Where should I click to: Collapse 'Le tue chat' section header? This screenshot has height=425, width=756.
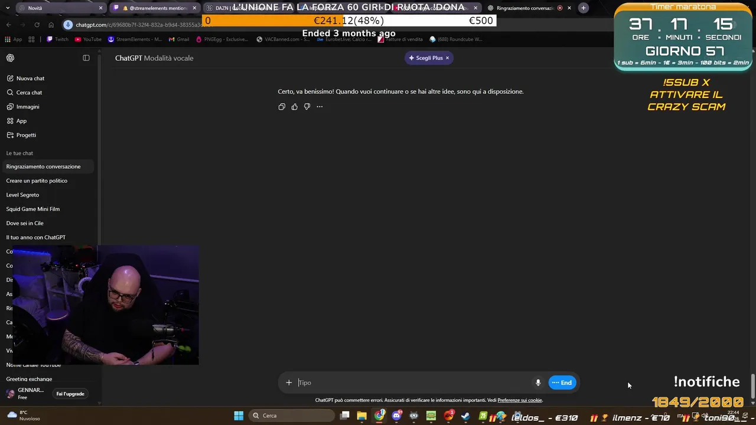click(x=19, y=153)
